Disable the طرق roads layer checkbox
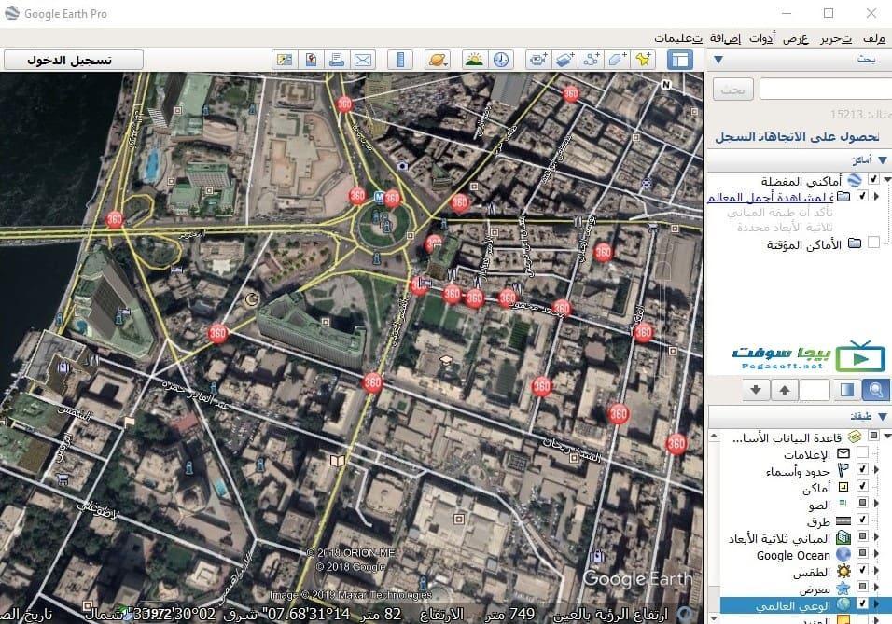This screenshot has width=892, height=624. (x=862, y=520)
